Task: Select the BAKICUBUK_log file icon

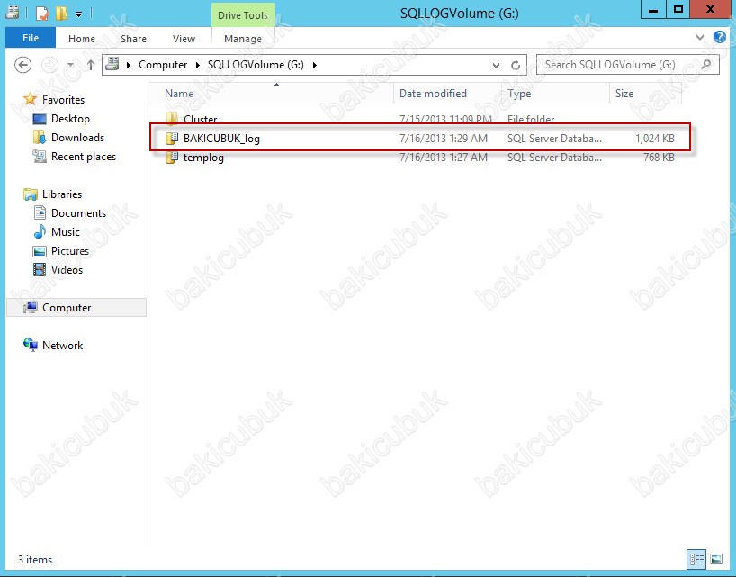Action: pos(172,138)
